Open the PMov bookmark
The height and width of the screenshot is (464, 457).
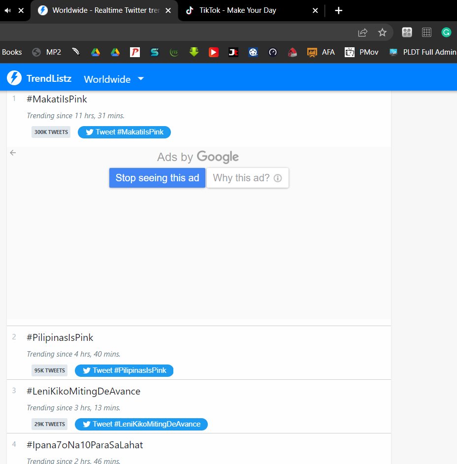[x=361, y=52]
